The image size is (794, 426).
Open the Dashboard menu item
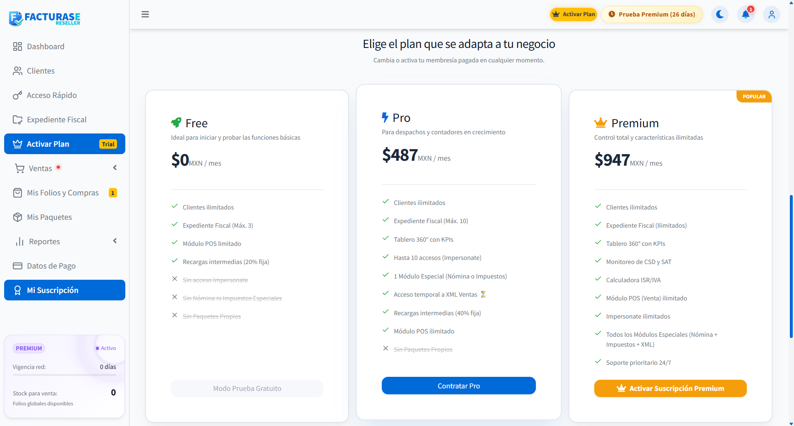click(65, 47)
